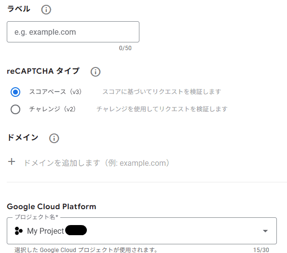This screenshot has width=287, height=253.
Task: Click the Google Cloud Platform heading
Action: tap(52, 207)
